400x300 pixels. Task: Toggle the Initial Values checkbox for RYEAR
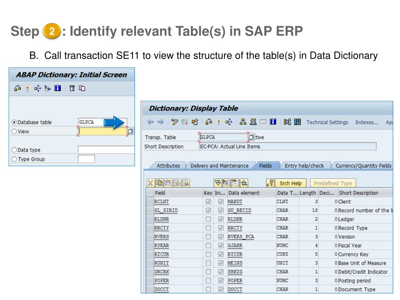coord(221,246)
